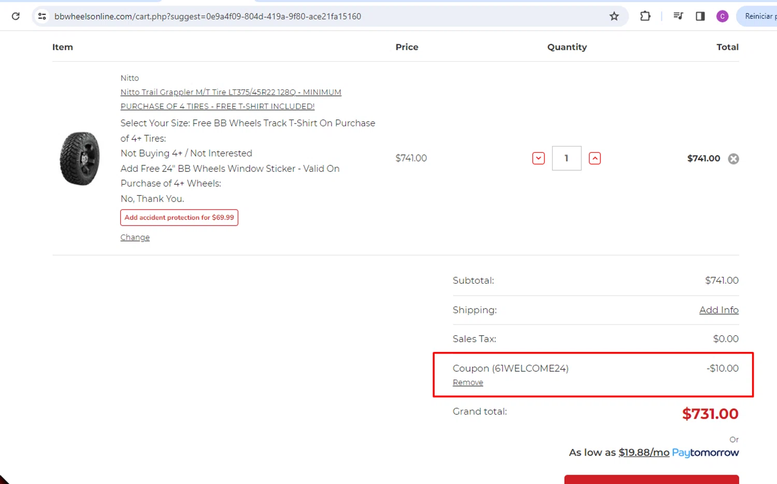Open the Nitto Trail Grappler product title link
777x484 pixels.
coord(231,99)
